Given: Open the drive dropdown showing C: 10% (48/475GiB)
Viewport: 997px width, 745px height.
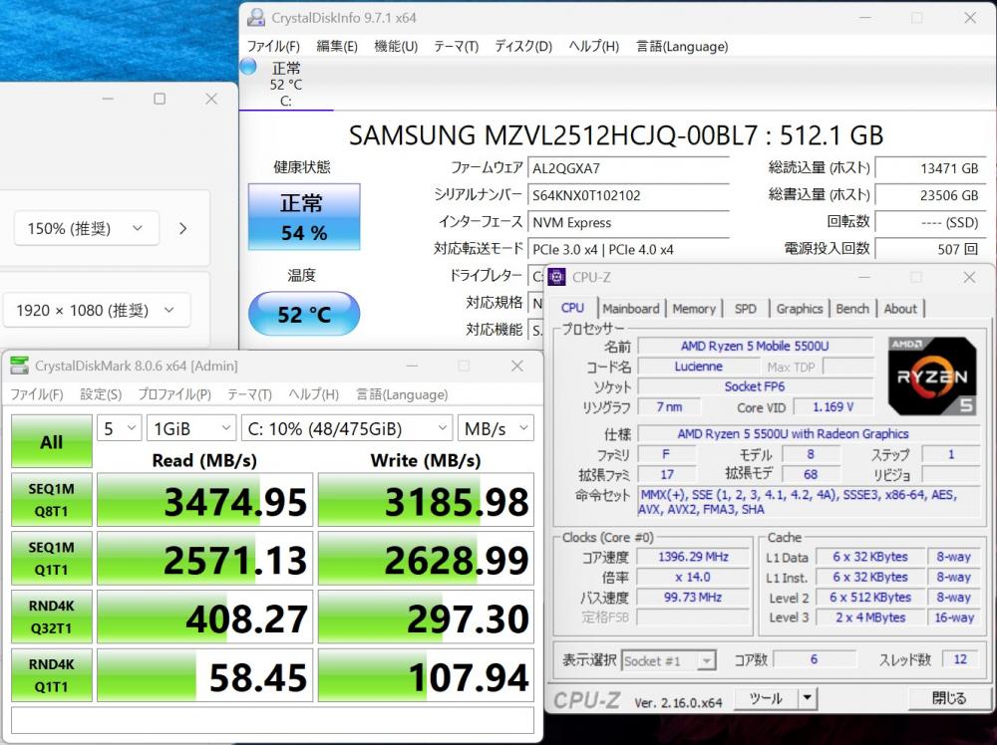Looking at the screenshot, I should [347, 428].
